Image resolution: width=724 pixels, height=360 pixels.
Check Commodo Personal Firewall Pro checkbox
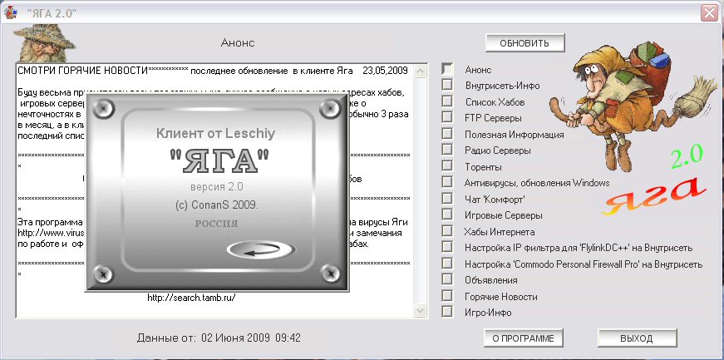pyautogui.click(x=447, y=264)
